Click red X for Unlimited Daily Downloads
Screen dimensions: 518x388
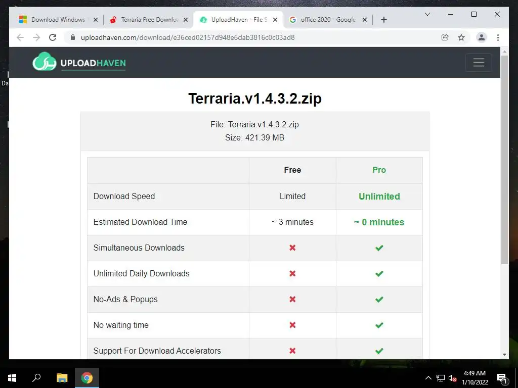(x=292, y=273)
